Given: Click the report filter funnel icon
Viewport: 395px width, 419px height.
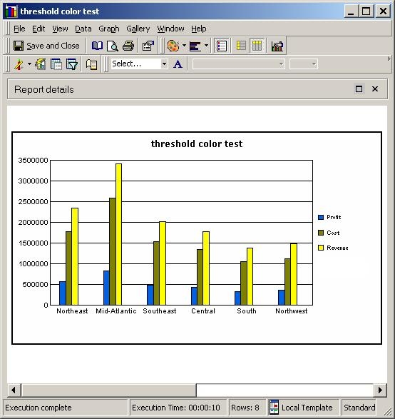Looking at the screenshot, I should [72, 64].
